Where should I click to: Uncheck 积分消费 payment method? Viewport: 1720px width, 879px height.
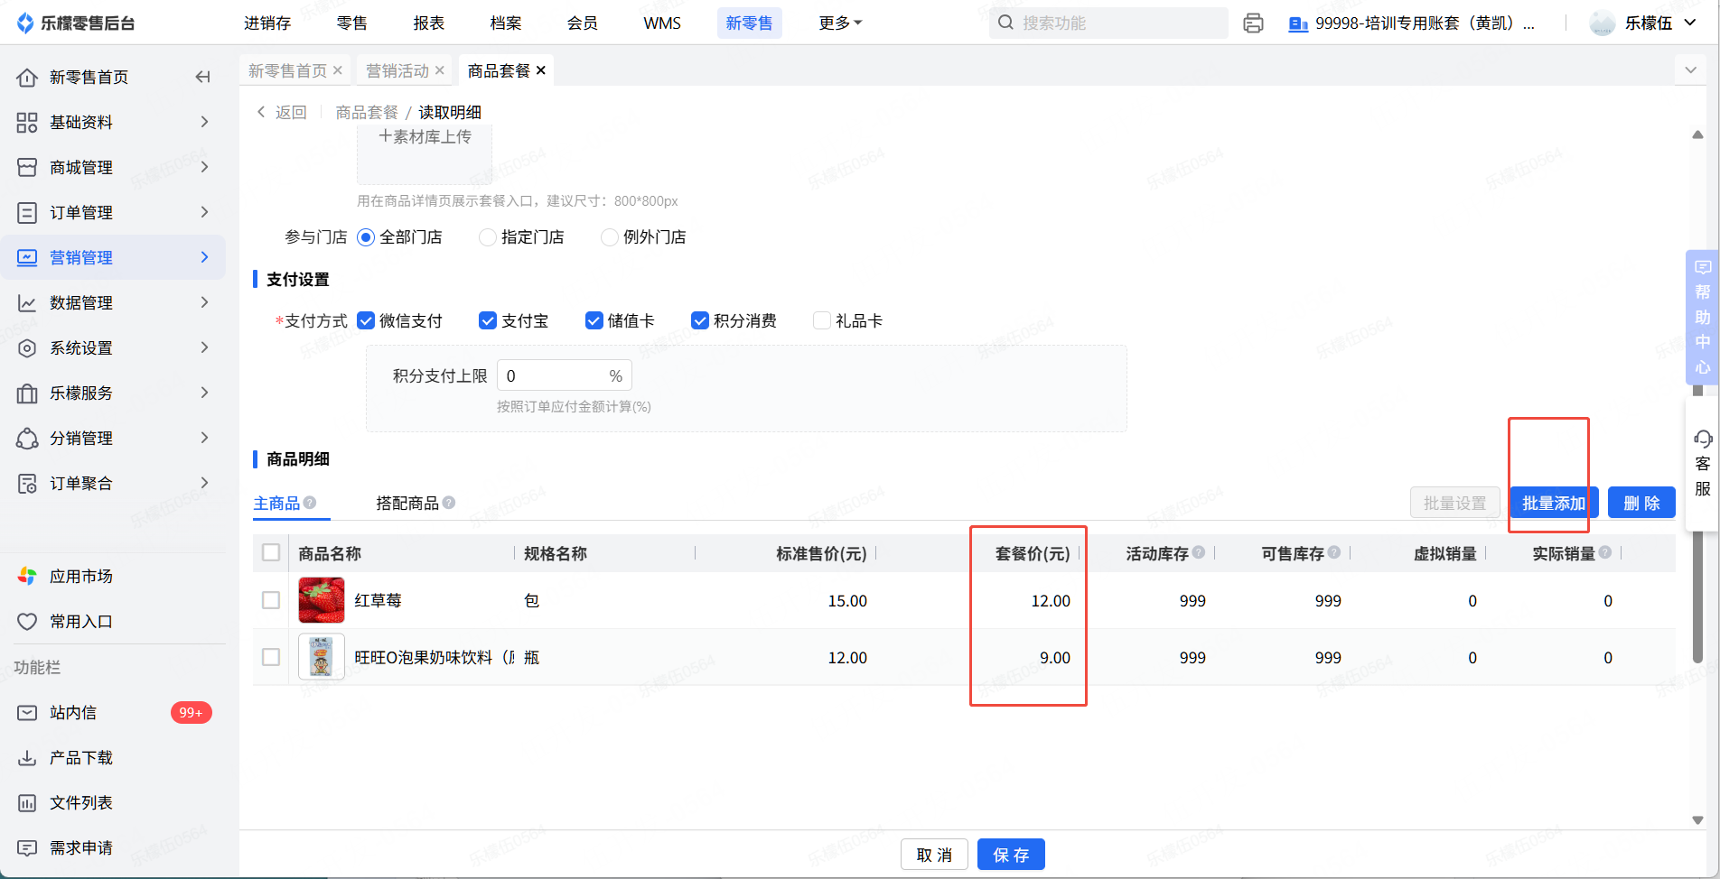click(x=700, y=320)
